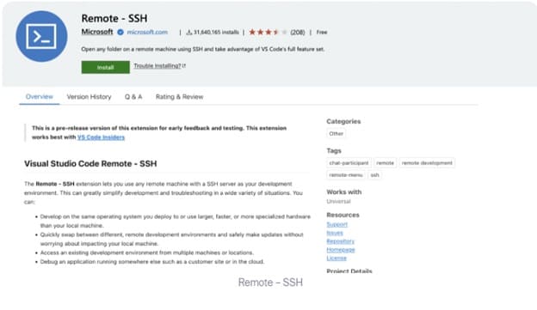Click the install count download icon

point(189,32)
